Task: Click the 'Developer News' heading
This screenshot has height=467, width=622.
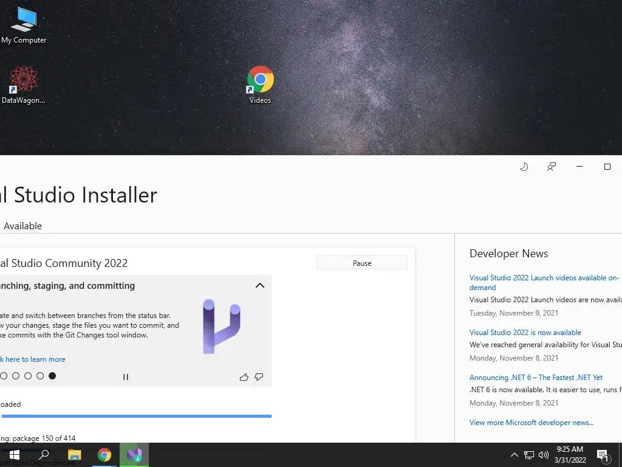Action: point(509,254)
